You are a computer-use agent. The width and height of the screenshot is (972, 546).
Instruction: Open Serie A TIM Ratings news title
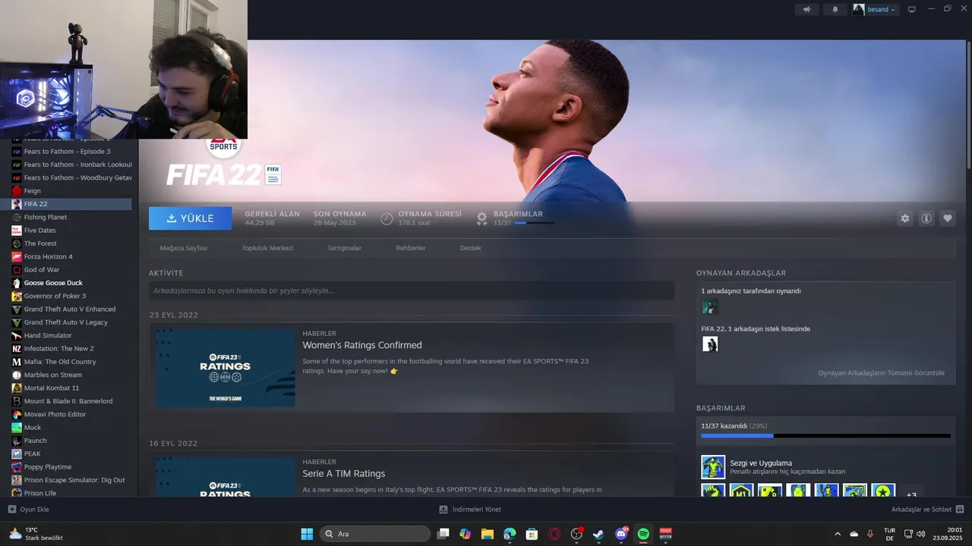tap(344, 473)
